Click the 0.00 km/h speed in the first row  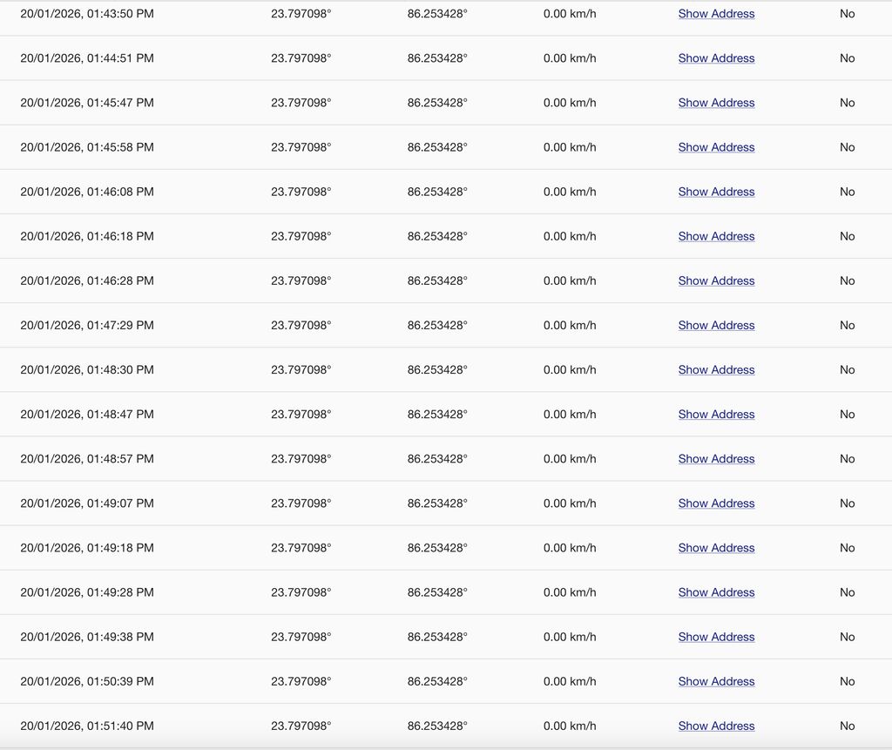click(571, 13)
